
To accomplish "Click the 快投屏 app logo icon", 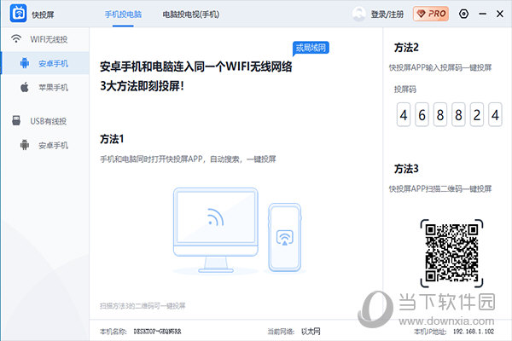I will pos(18,14).
